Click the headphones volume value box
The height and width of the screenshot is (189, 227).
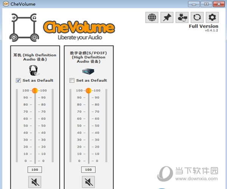point(35,170)
